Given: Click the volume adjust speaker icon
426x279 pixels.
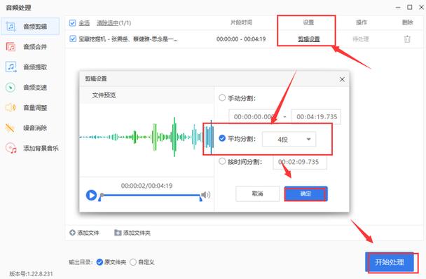Looking at the screenshot, I should click(11, 108).
